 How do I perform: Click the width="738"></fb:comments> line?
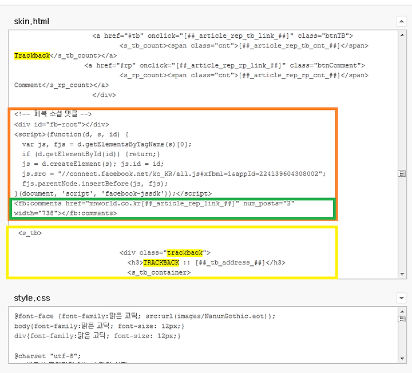65,213
